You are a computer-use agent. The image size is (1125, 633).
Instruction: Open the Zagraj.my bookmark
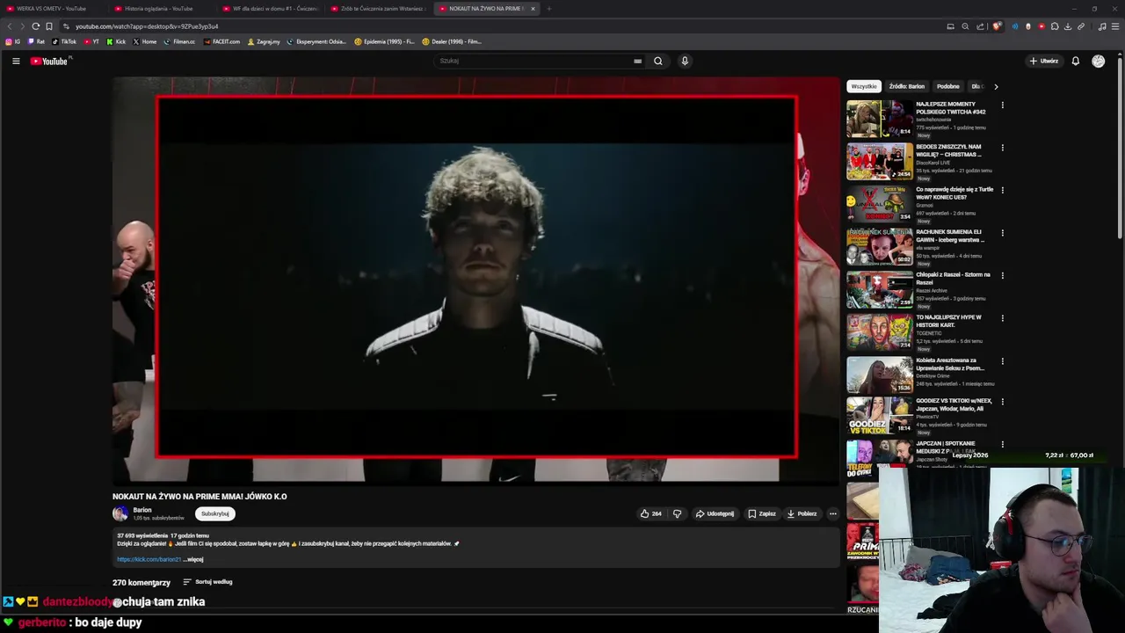point(264,41)
